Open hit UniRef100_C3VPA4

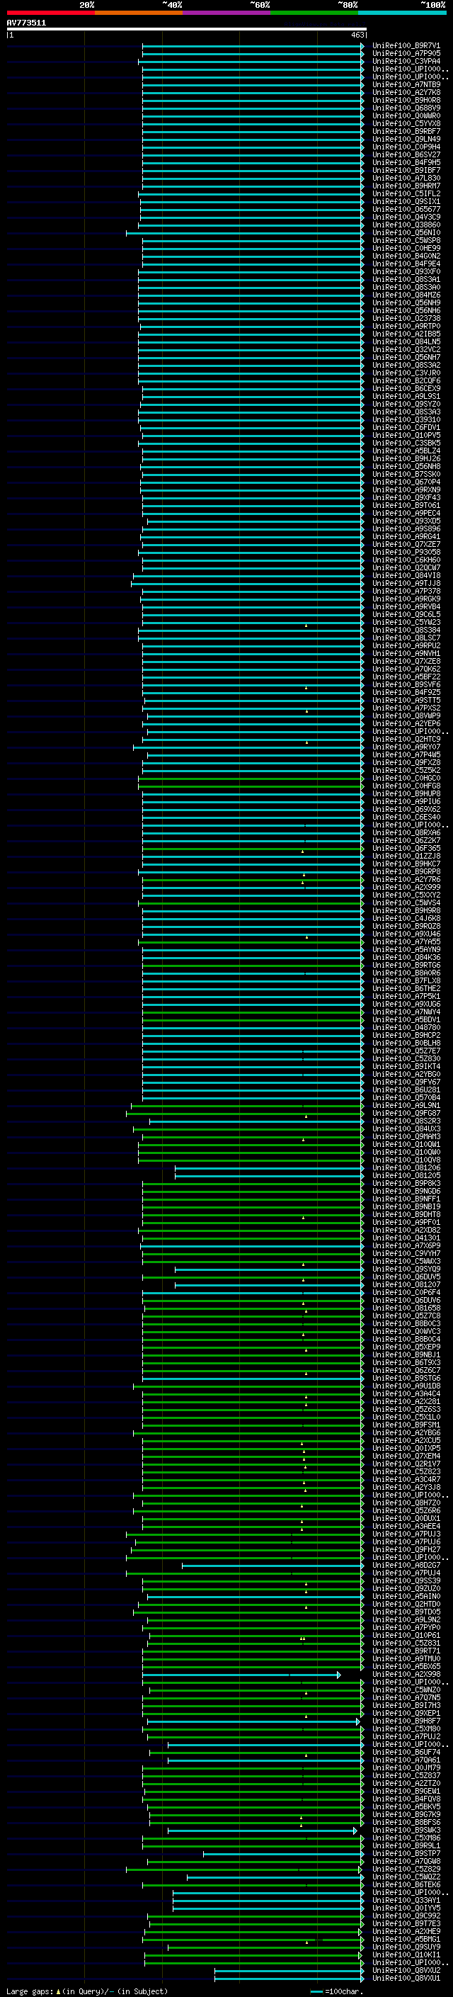[x=406, y=61]
